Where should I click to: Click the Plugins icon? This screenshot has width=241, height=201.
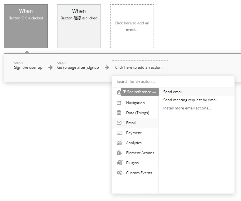(x=120, y=163)
